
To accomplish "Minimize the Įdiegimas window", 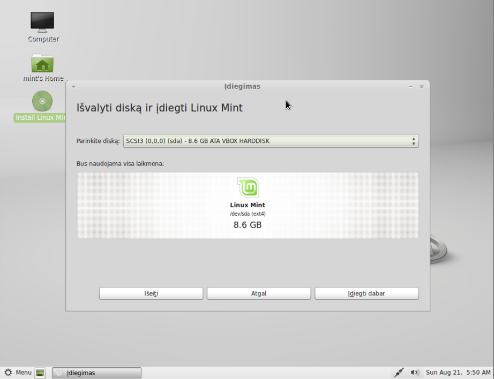I will [410, 87].
